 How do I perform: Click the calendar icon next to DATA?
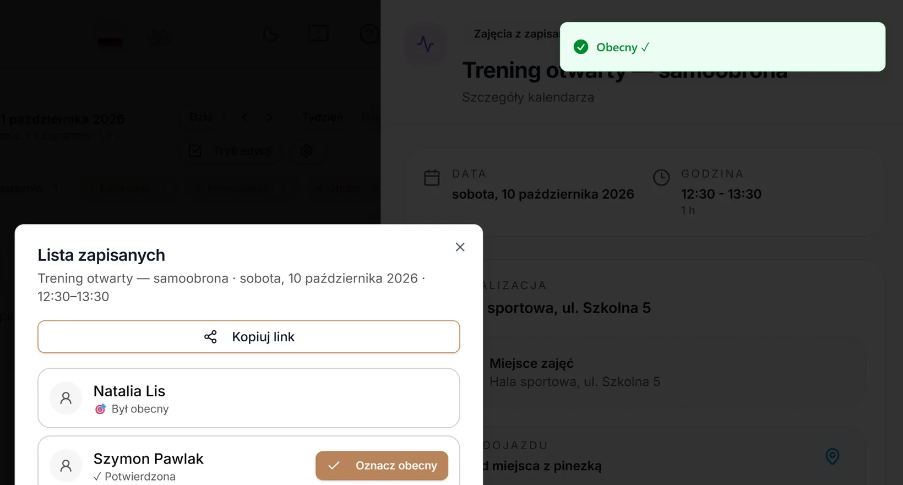[x=432, y=178]
